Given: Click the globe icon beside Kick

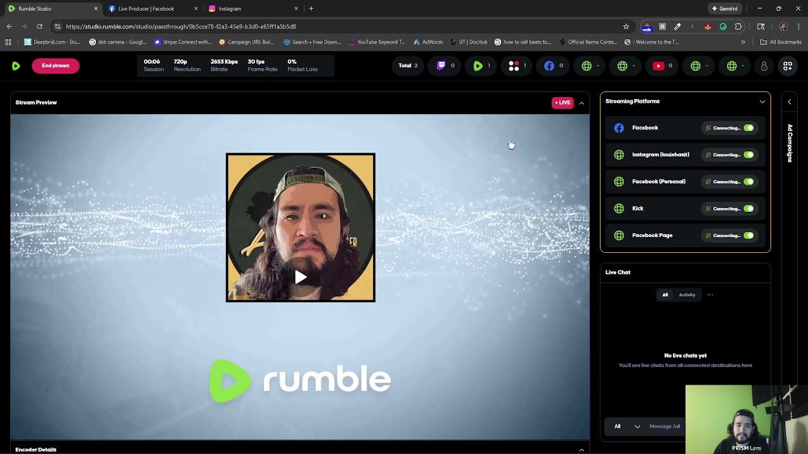Looking at the screenshot, I should pyautogui.click(x=619, y=209).
